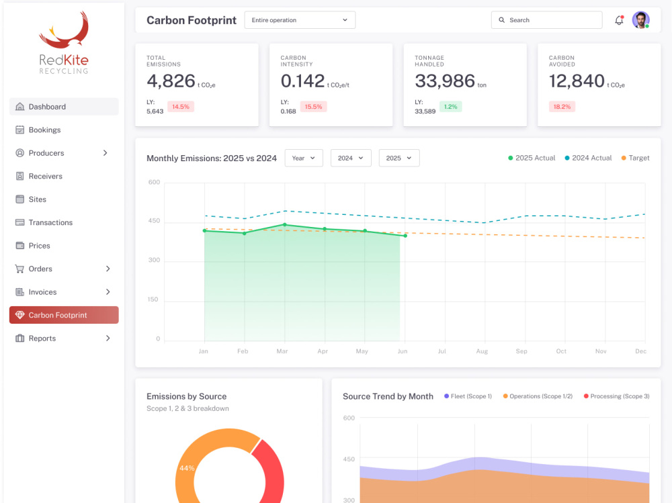The width and height of the screenshot is (672, 503).
Task: Toggle 2024 Actual legend series
Action: pos(588,158)
